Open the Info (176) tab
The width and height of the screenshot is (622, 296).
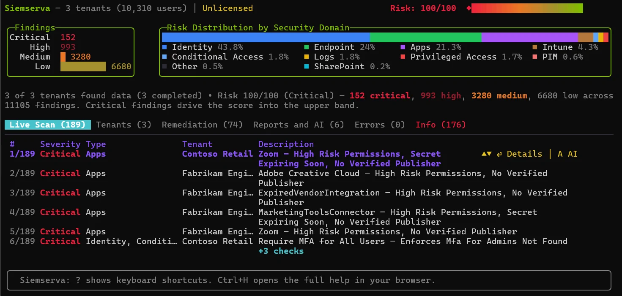click(441, 125)
